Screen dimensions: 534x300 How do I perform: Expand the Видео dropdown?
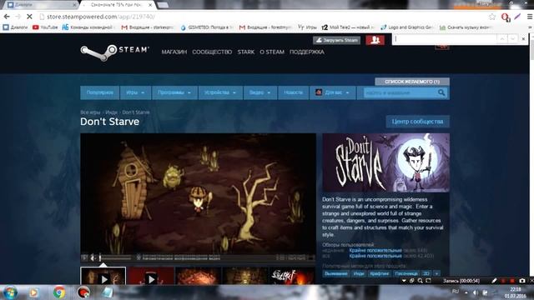[259, 92]
